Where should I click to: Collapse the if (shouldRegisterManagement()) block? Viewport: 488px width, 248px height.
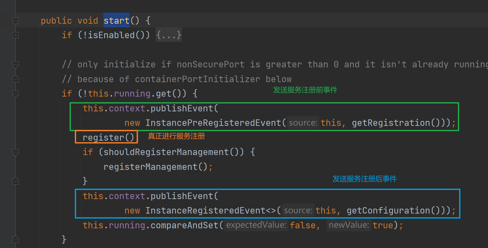coord(15,152)
